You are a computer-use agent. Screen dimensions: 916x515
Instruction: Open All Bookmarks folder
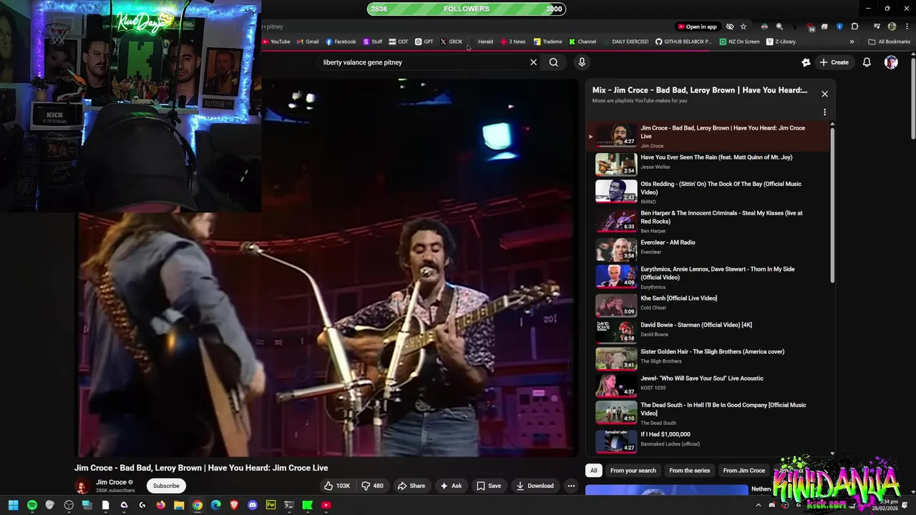pyautogui.click(x=889, y=41)
